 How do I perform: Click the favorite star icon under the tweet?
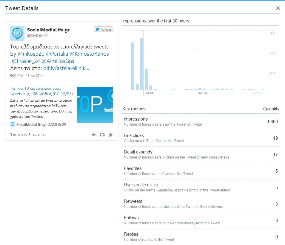coord(111,135)
